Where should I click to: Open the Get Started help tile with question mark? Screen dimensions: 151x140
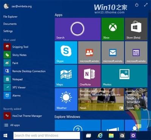click(x=78, y=126)
